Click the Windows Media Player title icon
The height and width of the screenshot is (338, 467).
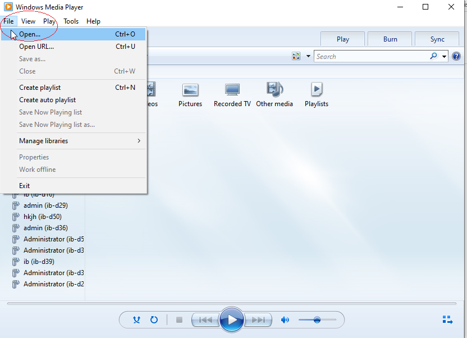point(8,7)
